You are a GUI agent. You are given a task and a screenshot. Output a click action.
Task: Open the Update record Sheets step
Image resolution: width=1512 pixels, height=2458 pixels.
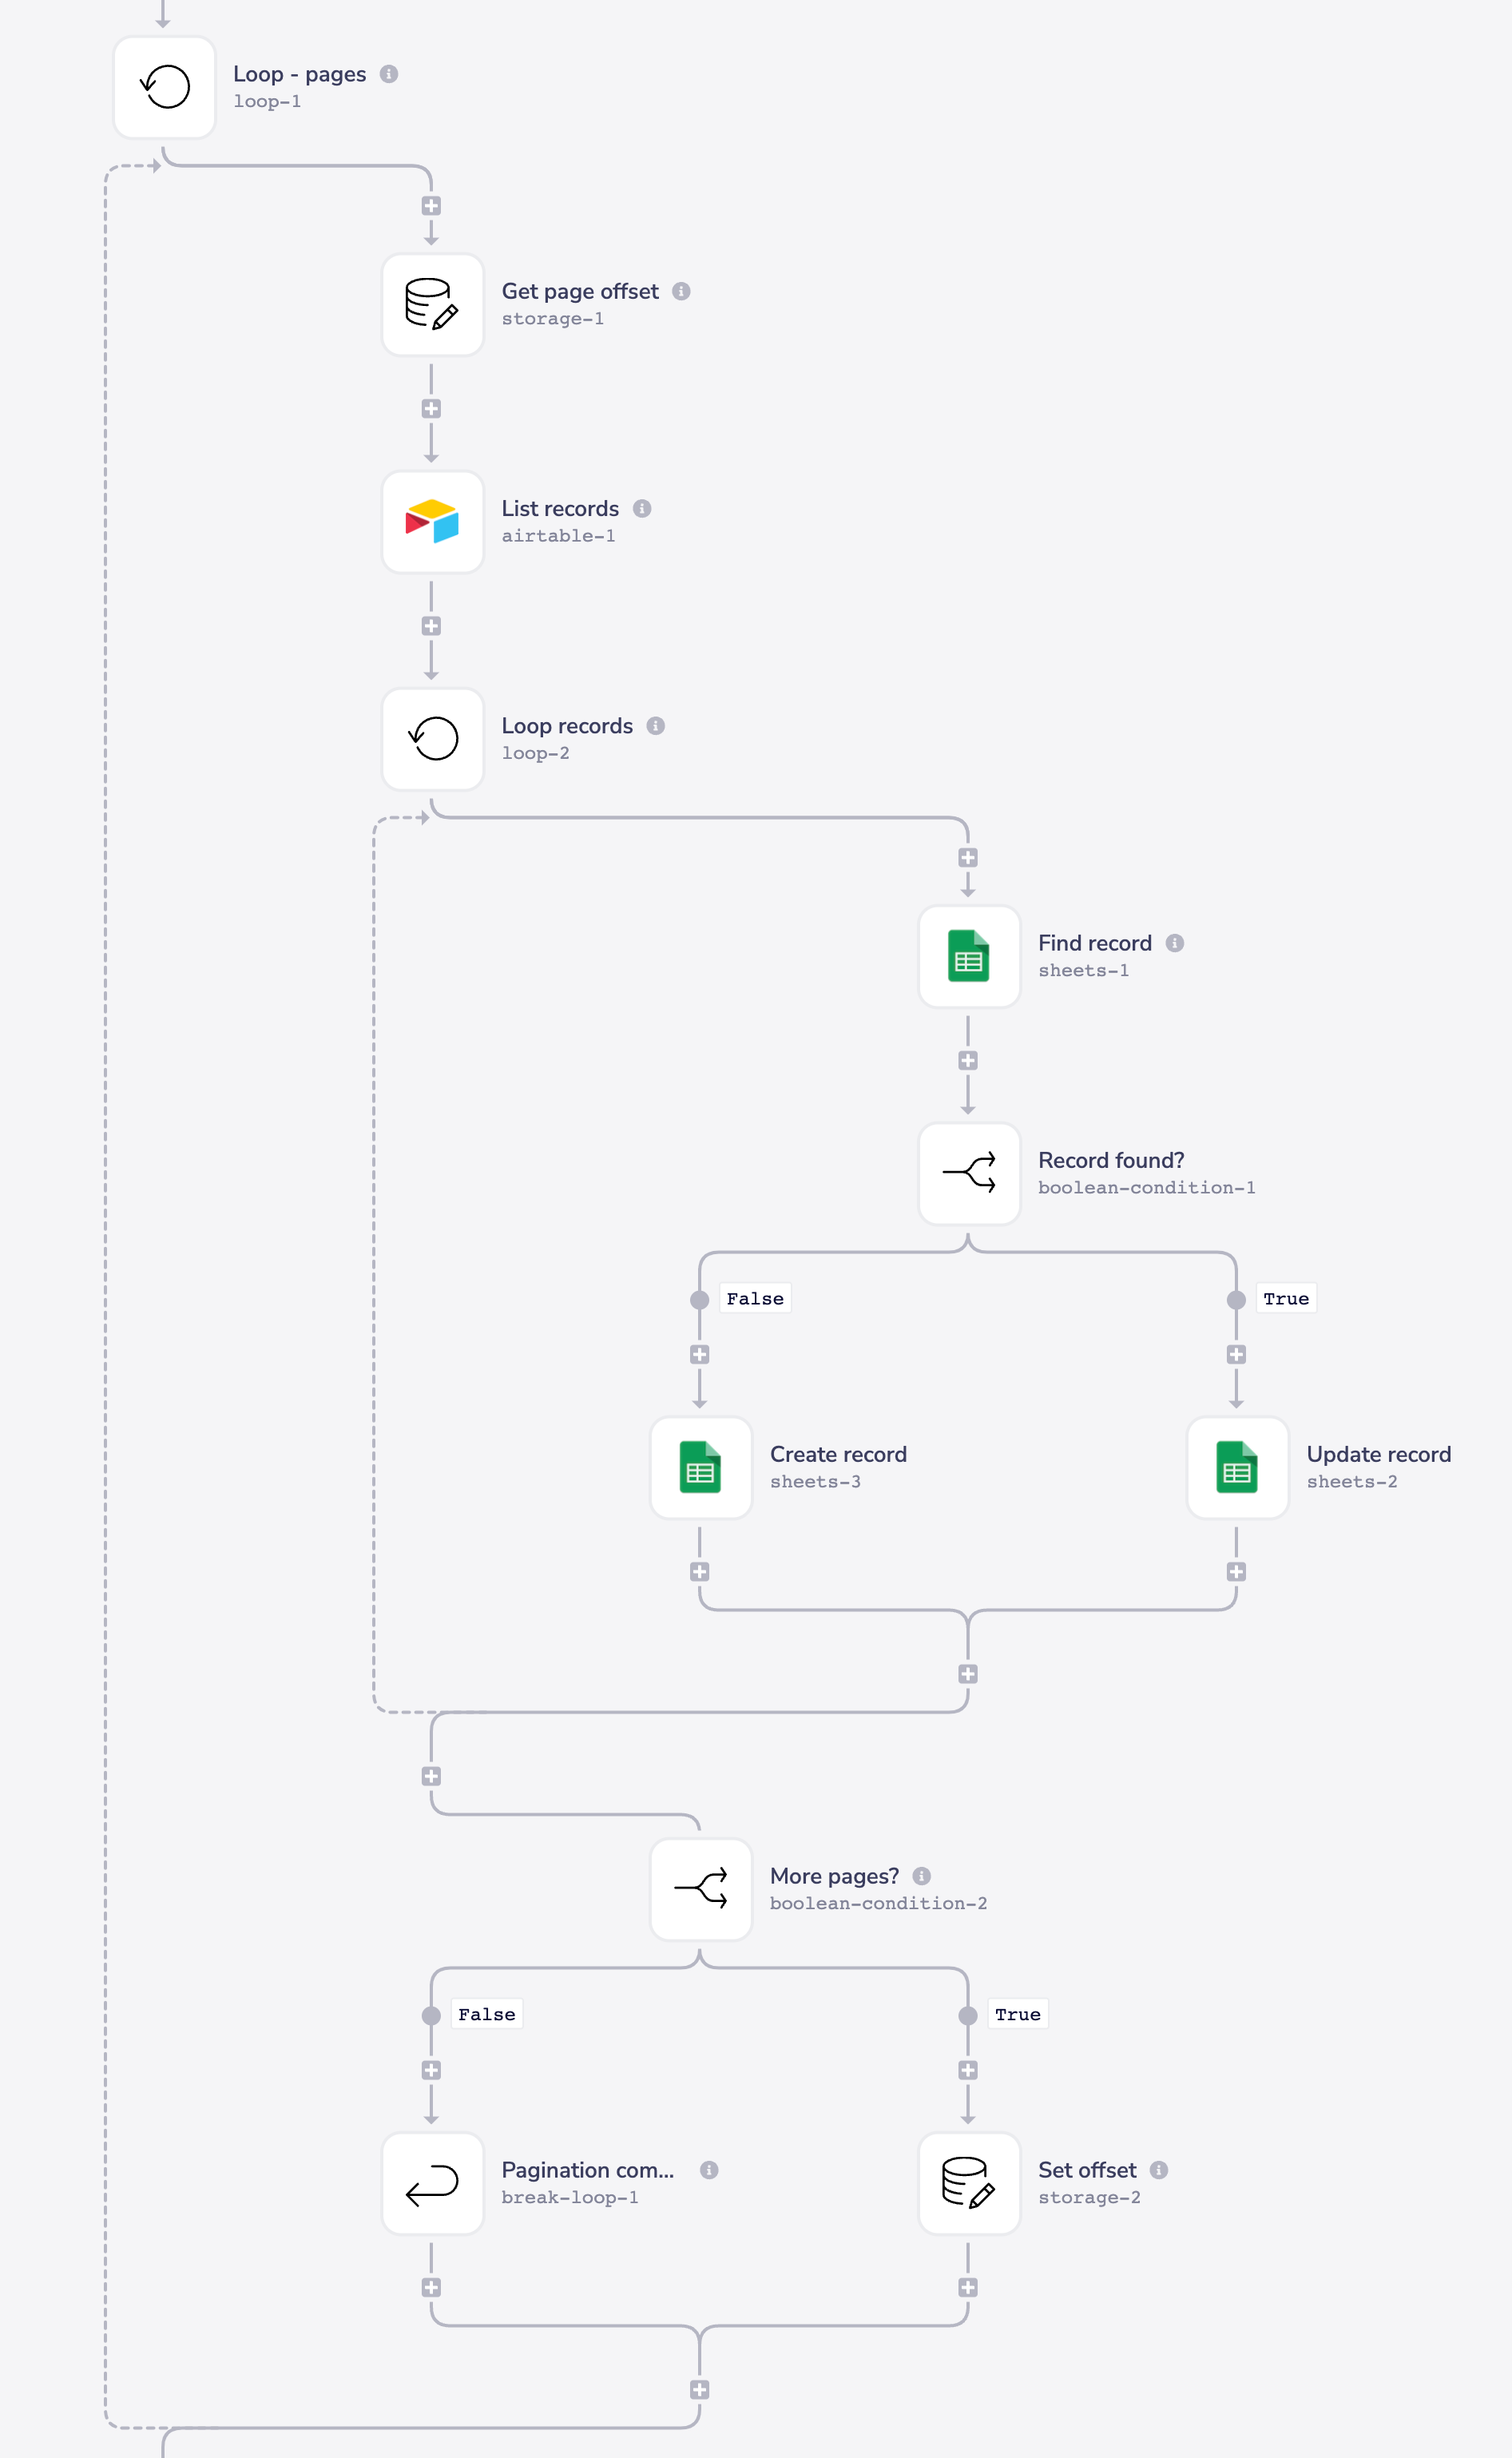(1237, 1468)
